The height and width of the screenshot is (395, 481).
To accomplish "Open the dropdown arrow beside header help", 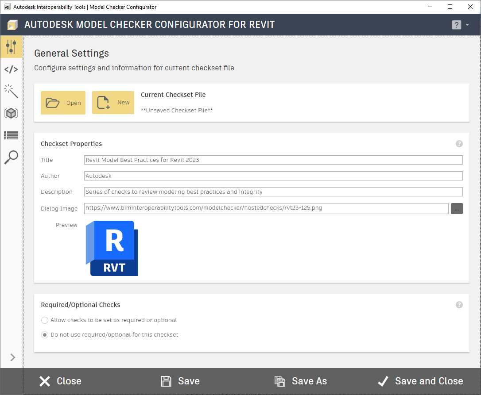I will pos(467,25).
